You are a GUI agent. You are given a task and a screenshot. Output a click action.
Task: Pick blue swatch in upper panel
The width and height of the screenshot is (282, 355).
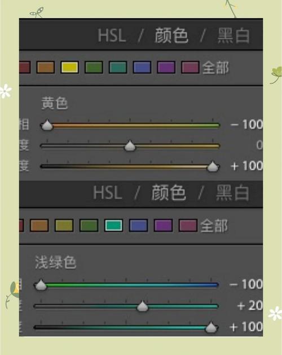tap(142, 67)
